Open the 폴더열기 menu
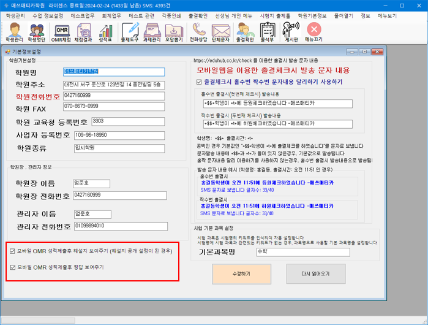The image size is (428, 325). pos(344,16)
